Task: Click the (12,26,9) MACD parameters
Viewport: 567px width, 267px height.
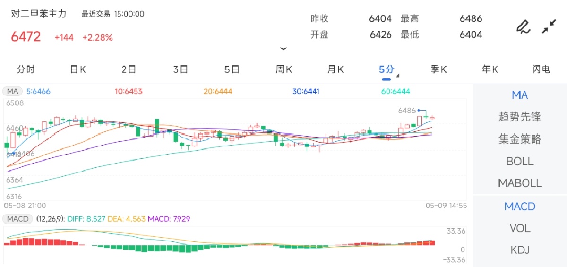Action: [50, 219]
